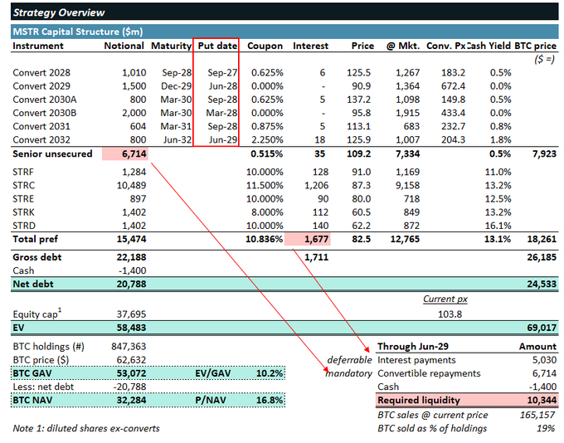Select the highlighted 1,677 pref interest cell
The image size is (564, 443).
pyautogui.click(x=307, y=239)
